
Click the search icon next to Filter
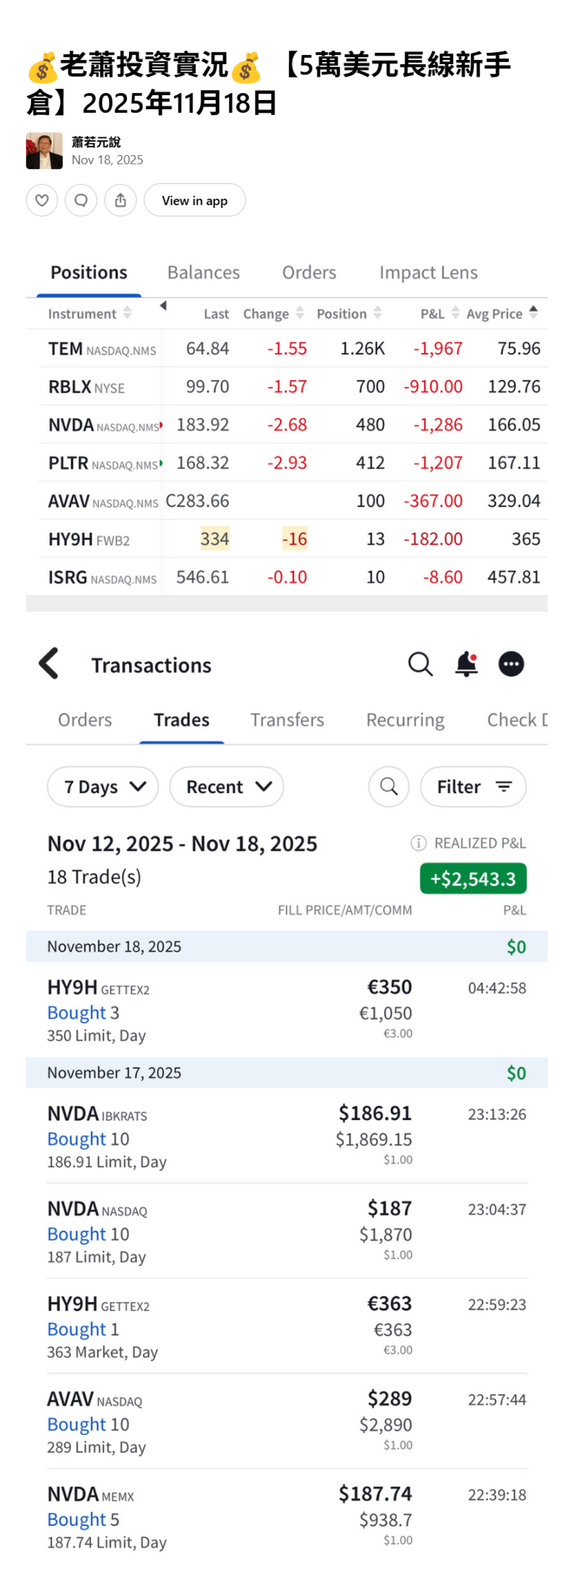[x=389, y=787]
